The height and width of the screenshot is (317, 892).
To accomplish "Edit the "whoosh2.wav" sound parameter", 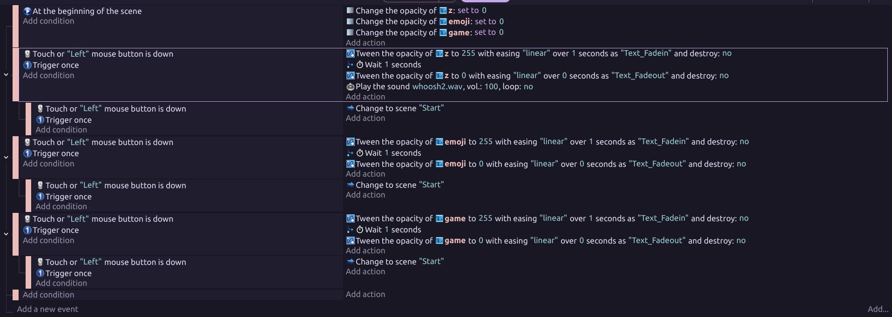I will (437, 86).
